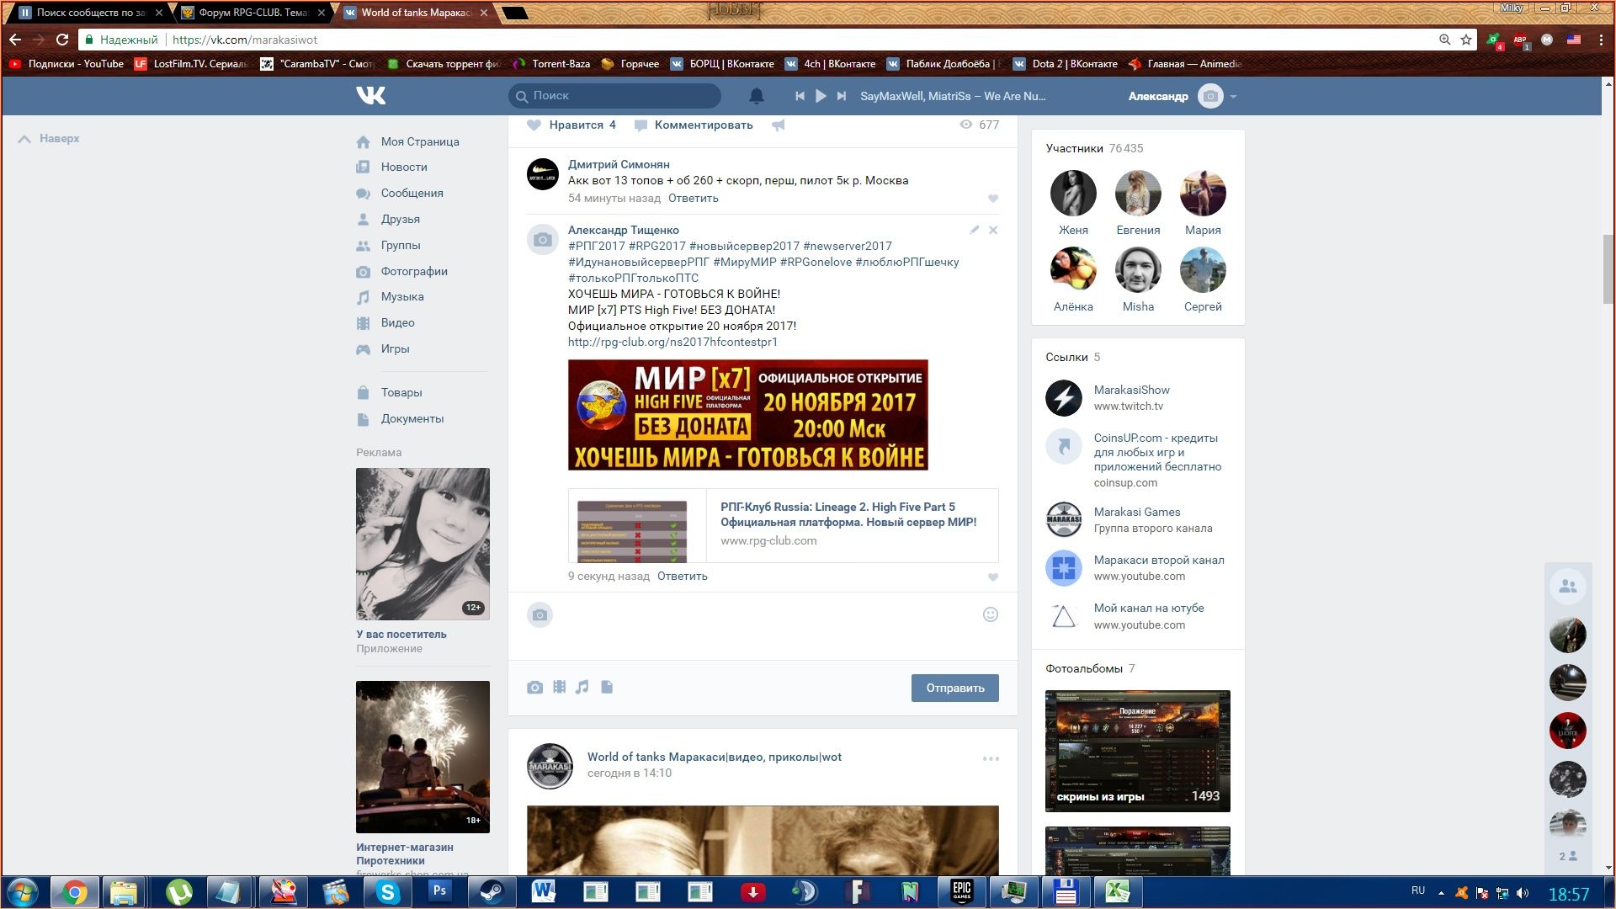Attach a photo with camera icon
Image resolution: width=1616 pixels, height=909 pixels.
(x=534, y=687)
